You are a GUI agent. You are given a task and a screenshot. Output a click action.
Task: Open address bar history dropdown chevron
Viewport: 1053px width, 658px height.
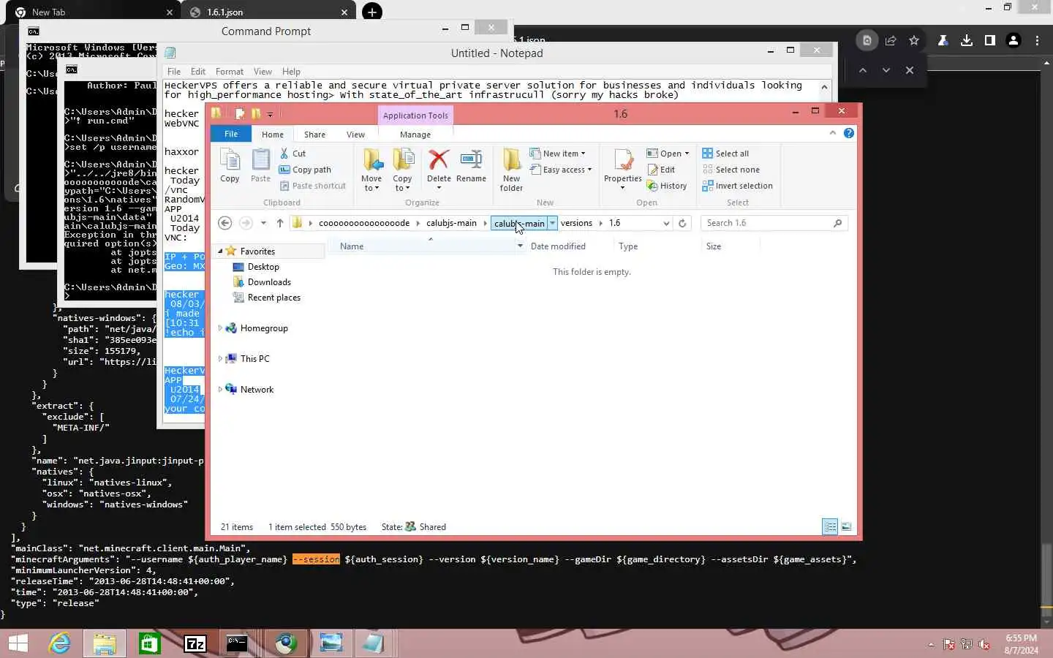[x=666, y=223]
